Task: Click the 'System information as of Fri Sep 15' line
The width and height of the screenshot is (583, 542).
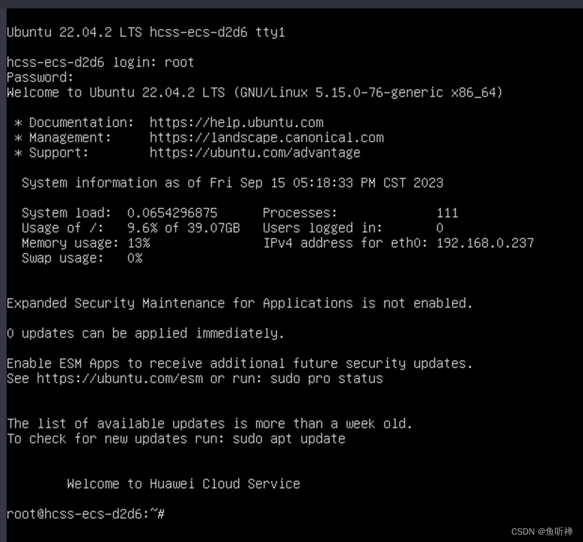Action: click(233, 183)
